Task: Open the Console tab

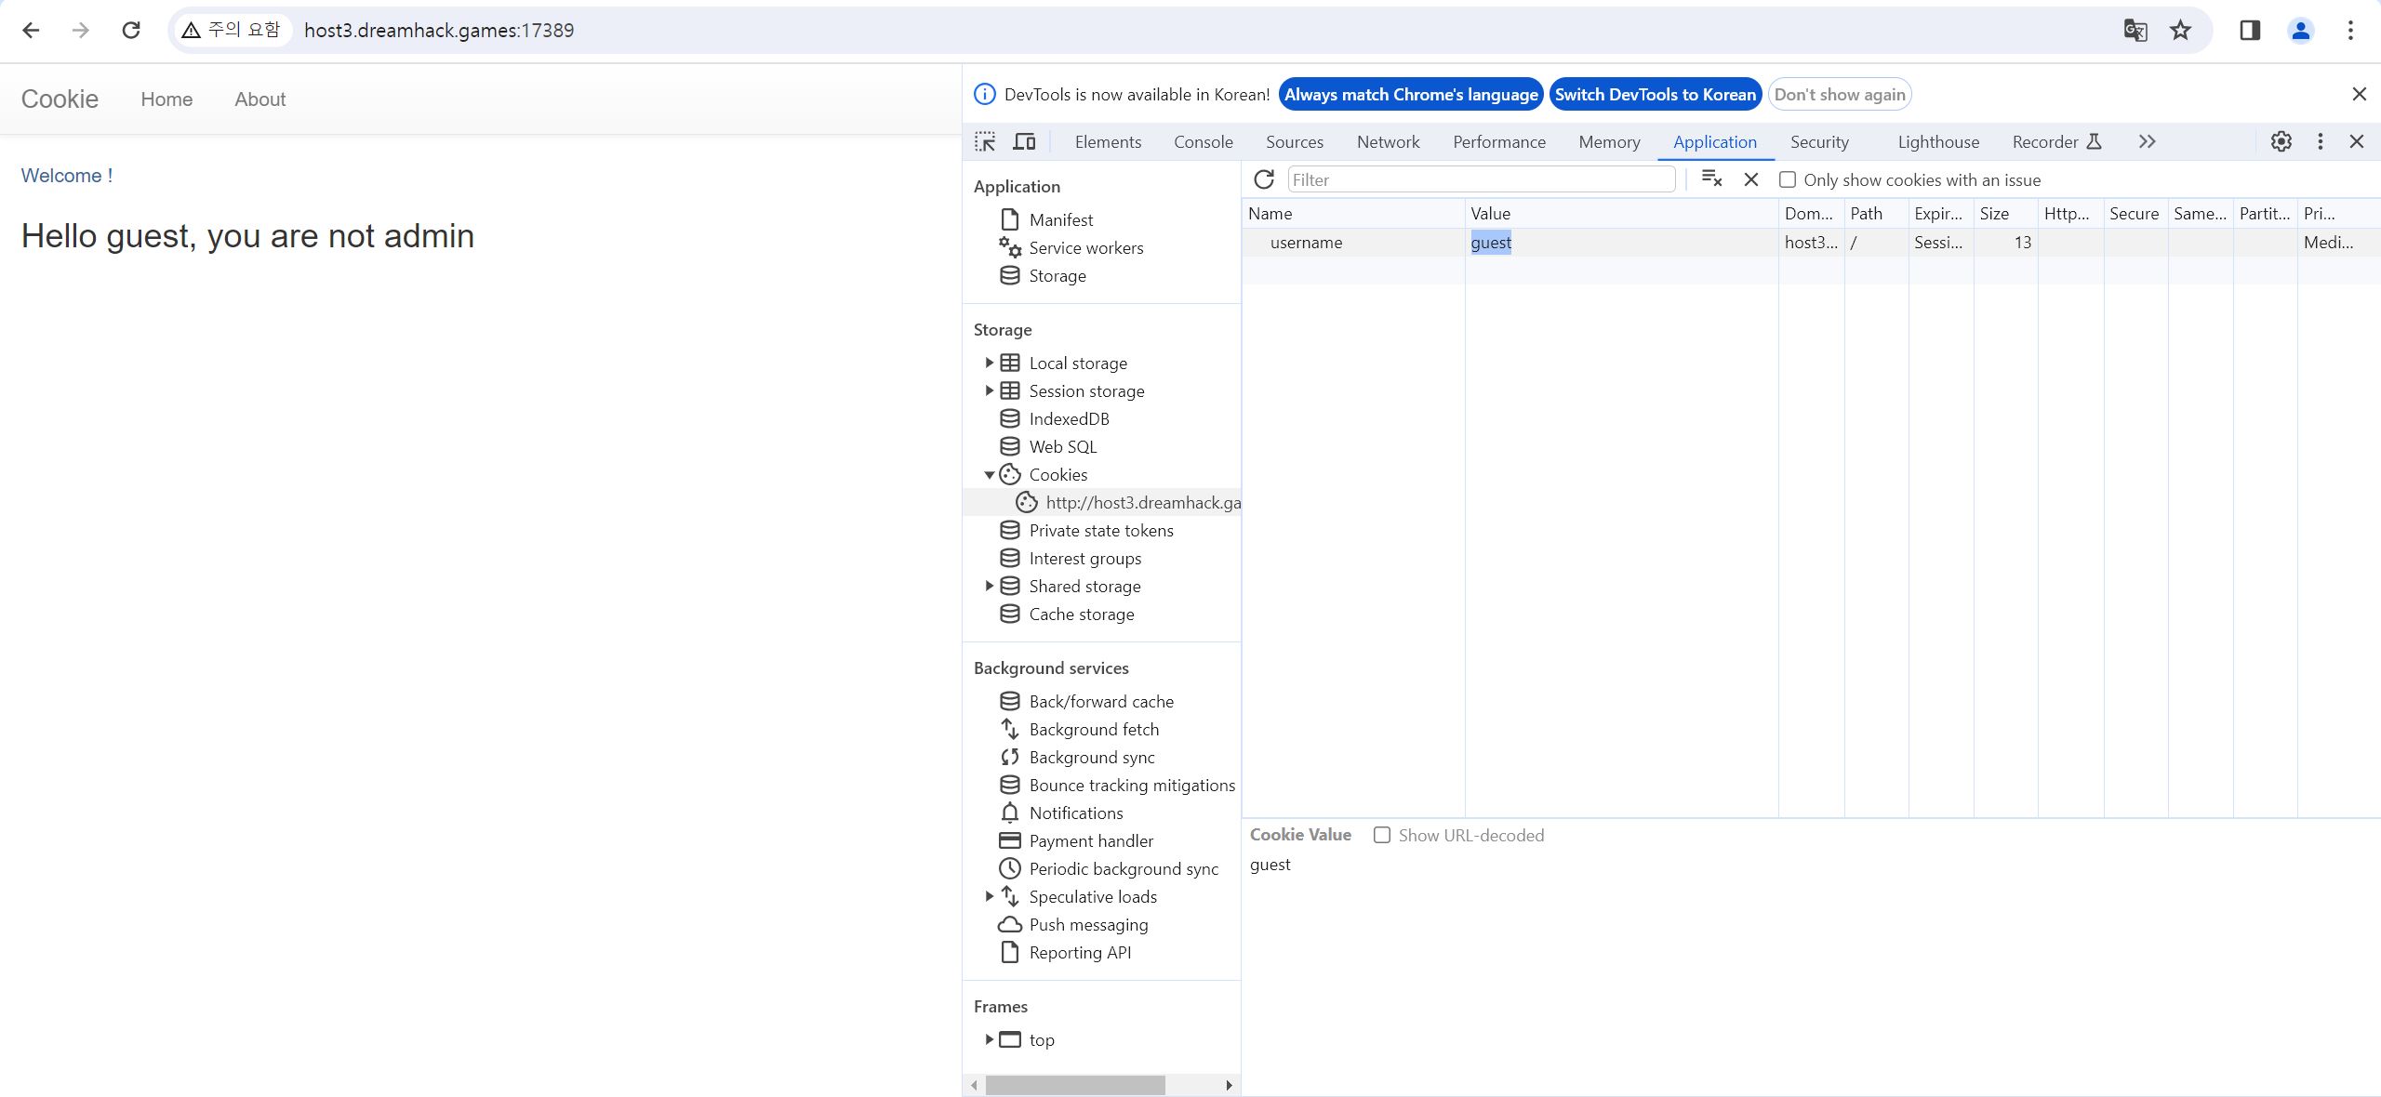Action: click(x=1203, y=141)
